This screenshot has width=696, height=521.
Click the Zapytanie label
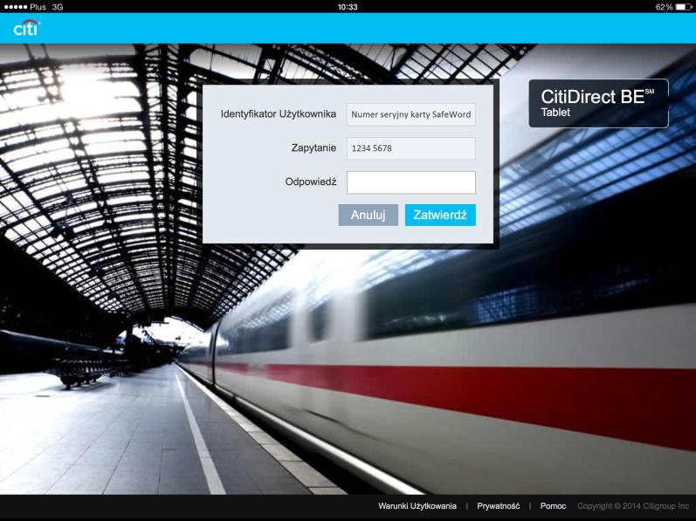pyautogui.click(x=314, y=148)
